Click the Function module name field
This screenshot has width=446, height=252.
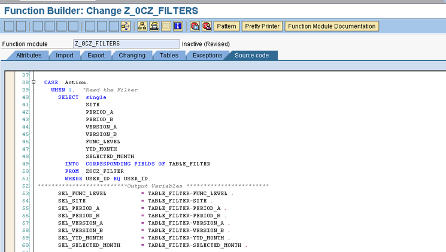coord(126,44)
